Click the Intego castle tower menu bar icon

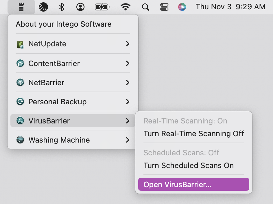pos(21,7)
